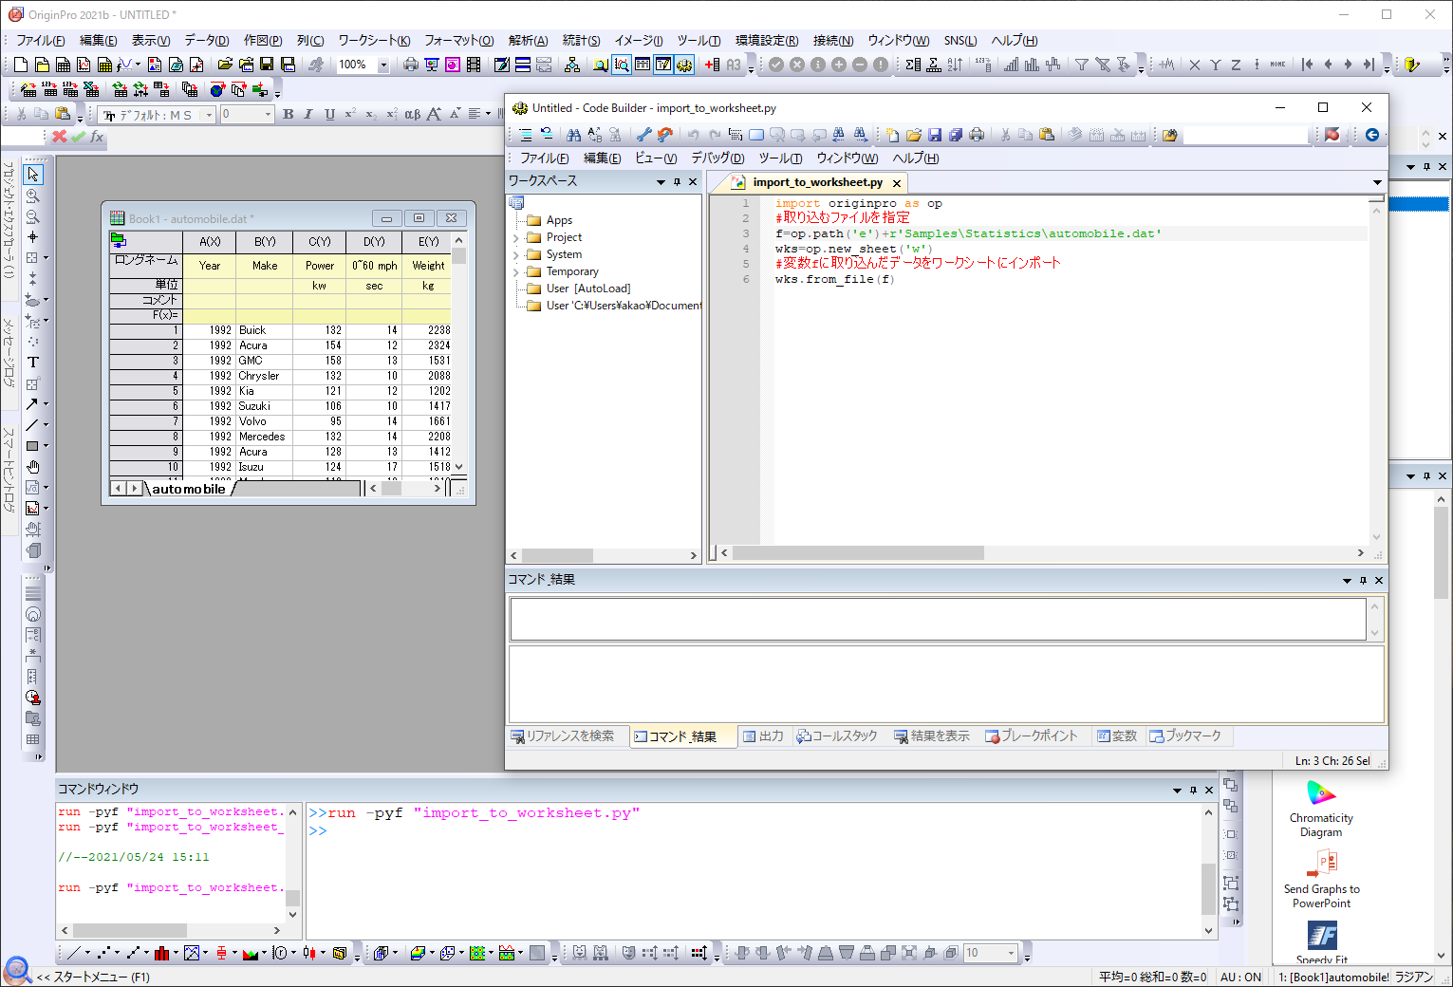Click the save icon in Code Builder toolbar
Viewport: 1453px width, 987px height.
point(935,135)
